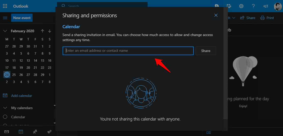Image resolution: width=283 pixels, height=136 pixels.
Task: Open the What's new megaphone icon
Action: click(265, 6)
